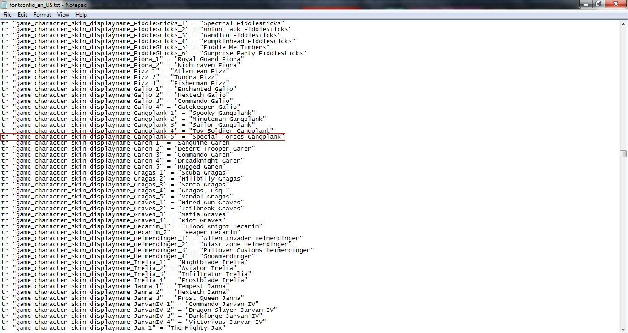Click the line "Dreadknight Garen"

pyautogui.click(x=123, y=160)
